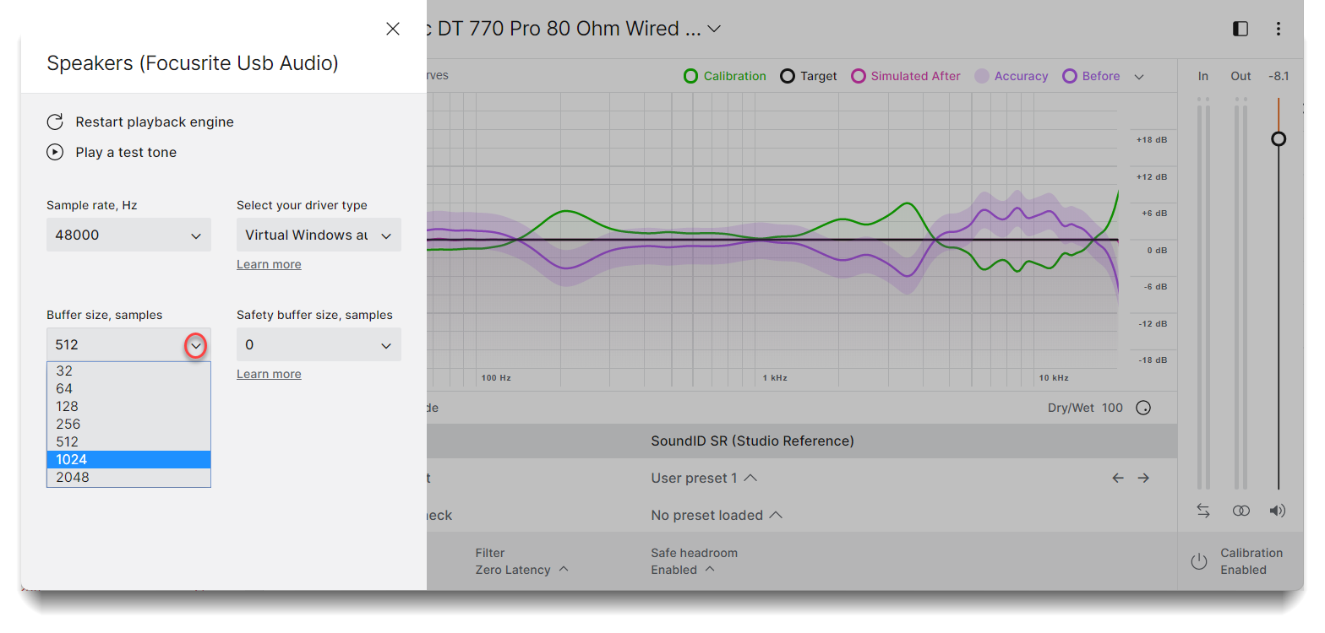The height and width of the screenshot is (633, 1325).
Task: Click Learn more under driver type
Action: pos(269,264)
